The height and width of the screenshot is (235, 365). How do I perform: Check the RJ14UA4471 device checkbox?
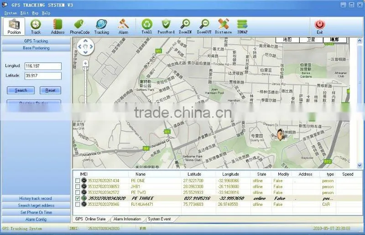coord(78,204)
